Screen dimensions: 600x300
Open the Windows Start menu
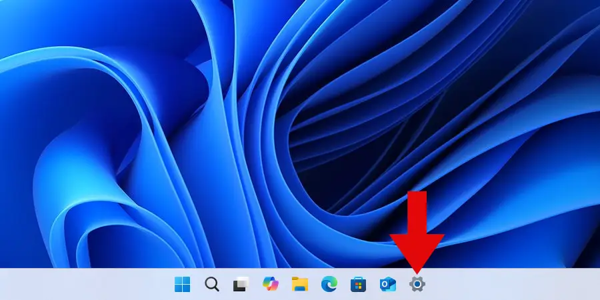click(x=182, y=285)
